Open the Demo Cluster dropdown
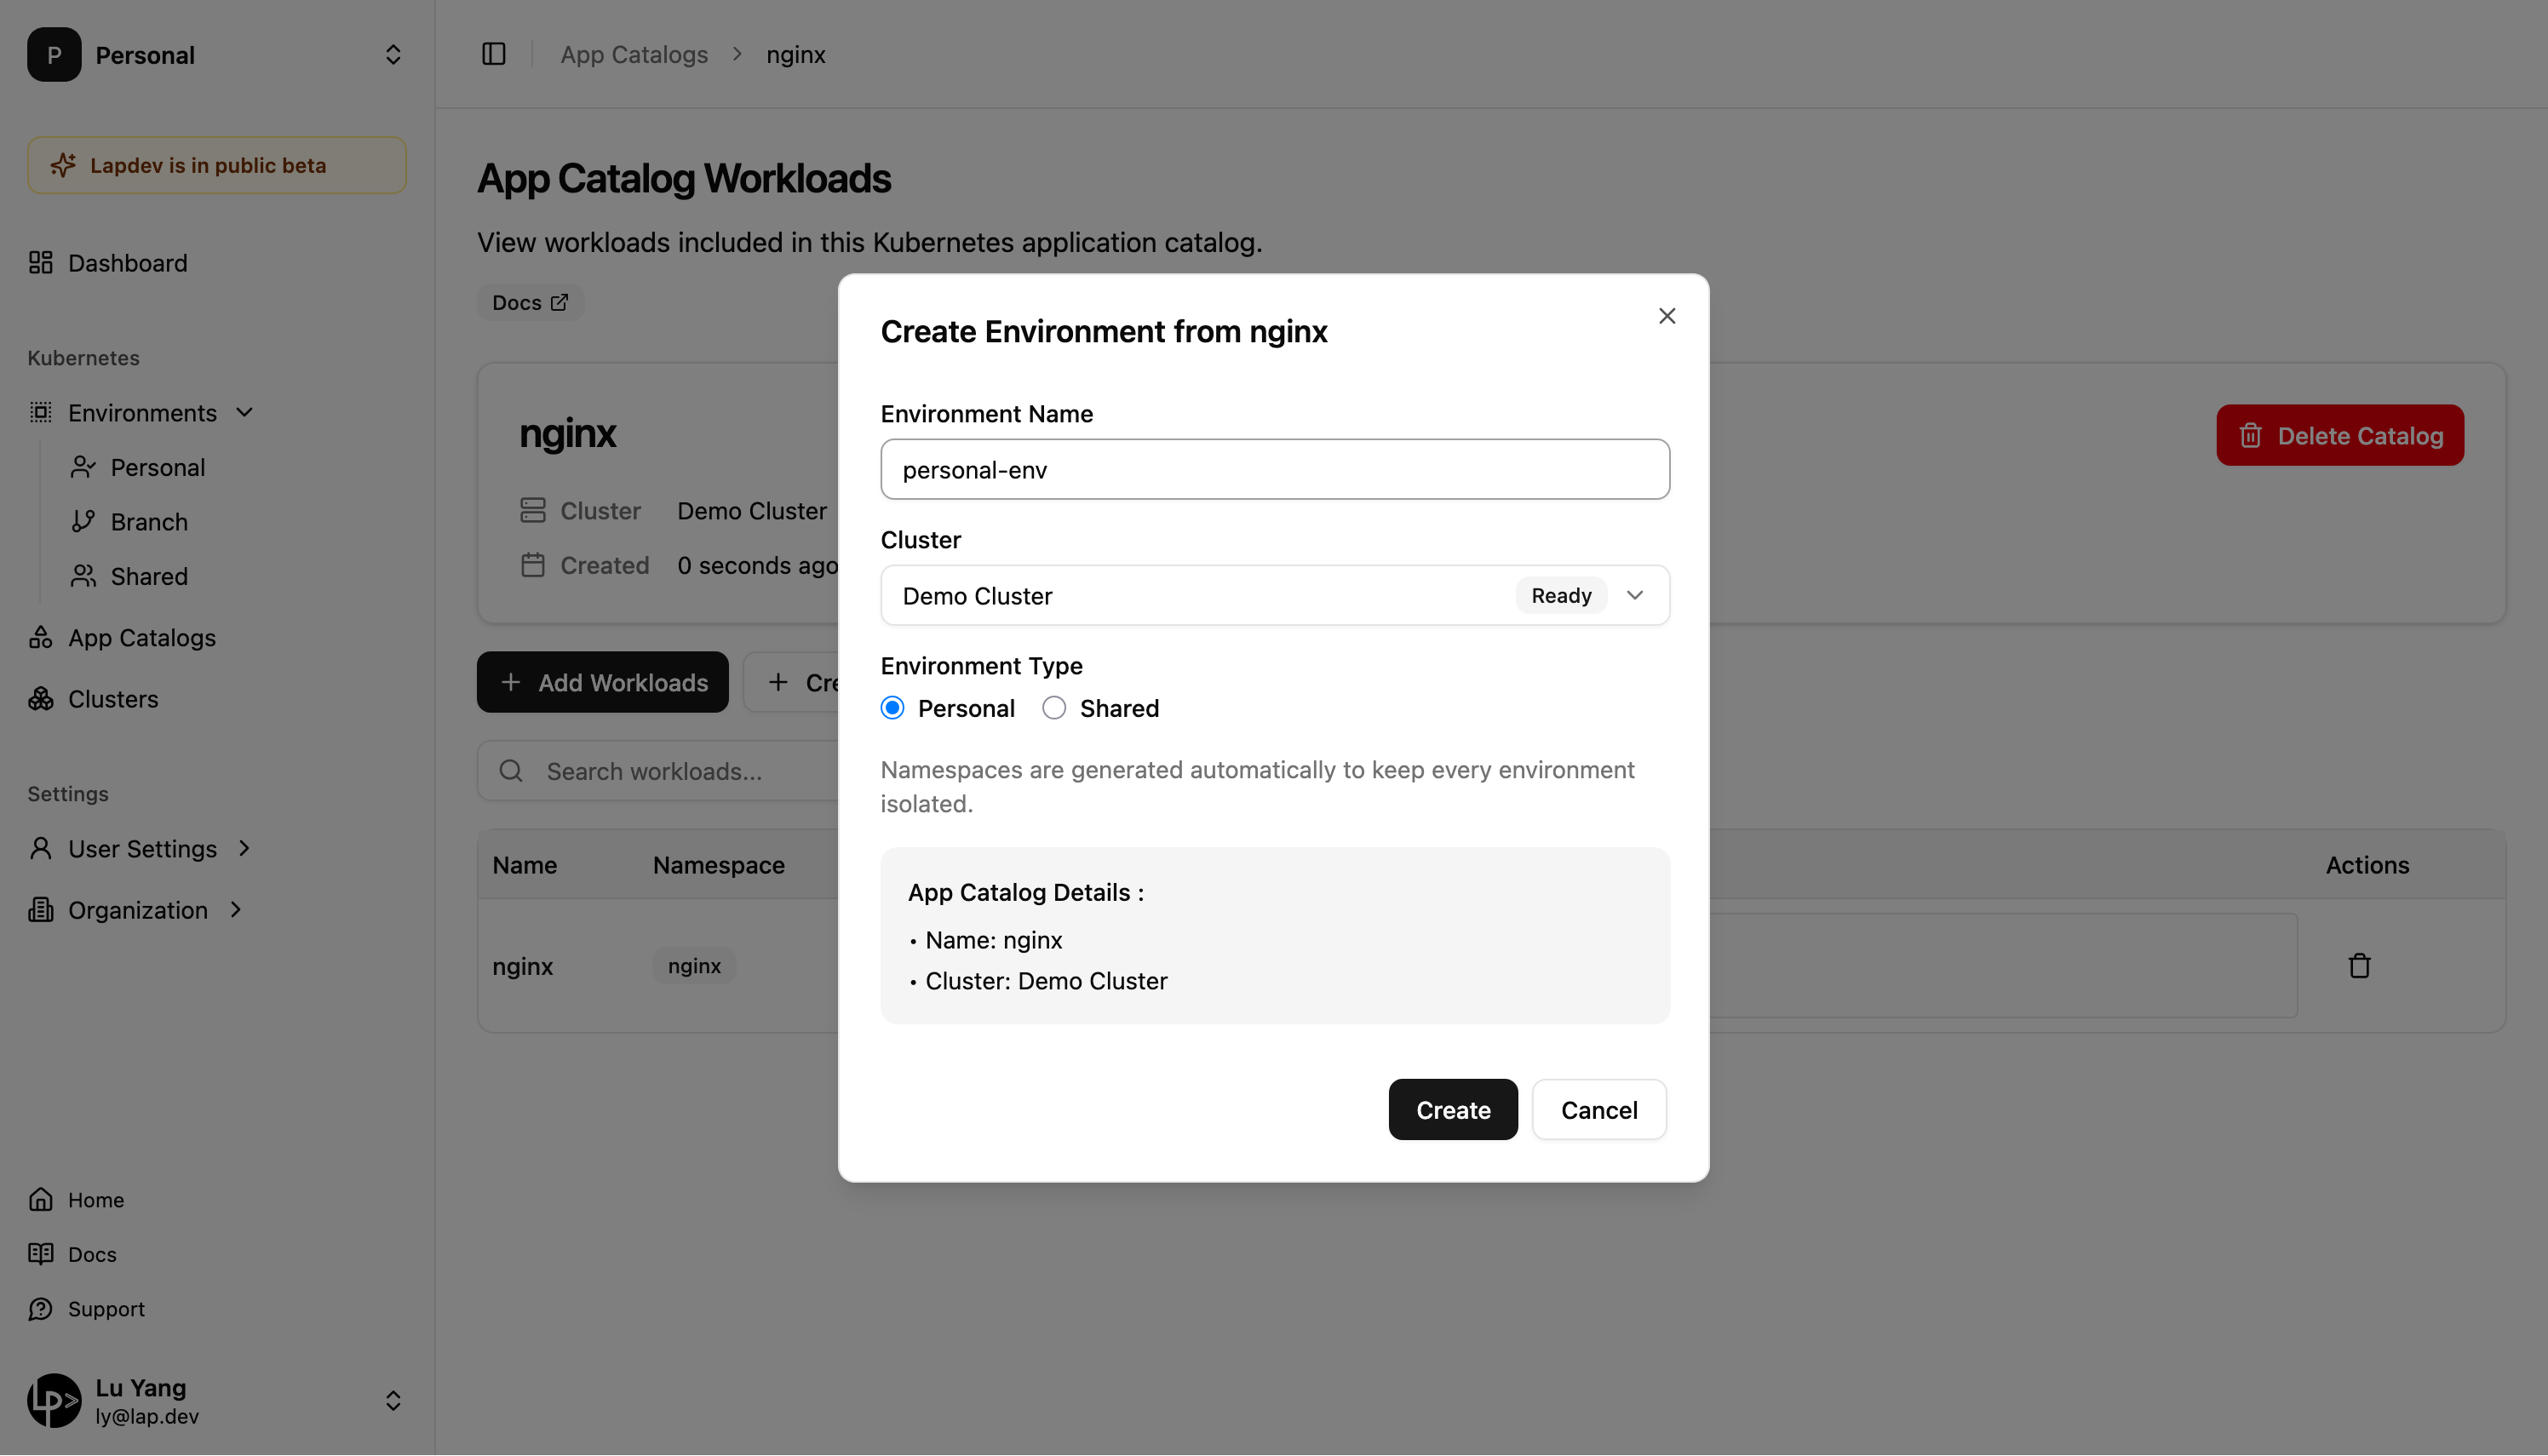2548x1456 pixels. (x=1274, y=596)
